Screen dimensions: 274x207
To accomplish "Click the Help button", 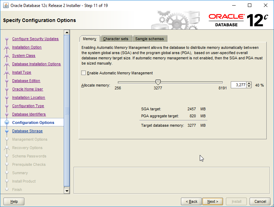I will click(x=14, y=201).
